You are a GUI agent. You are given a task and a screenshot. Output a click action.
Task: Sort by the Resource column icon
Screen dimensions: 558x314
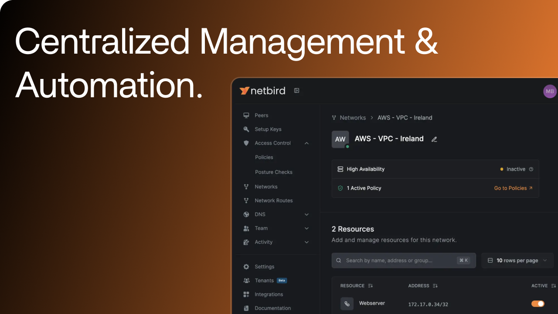pos(371,286)
